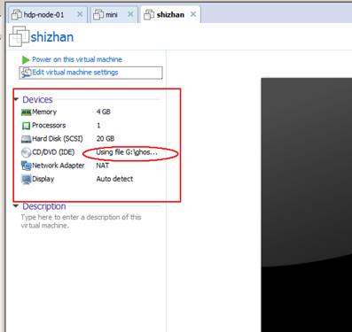Click the Auto detect display value

114,179
